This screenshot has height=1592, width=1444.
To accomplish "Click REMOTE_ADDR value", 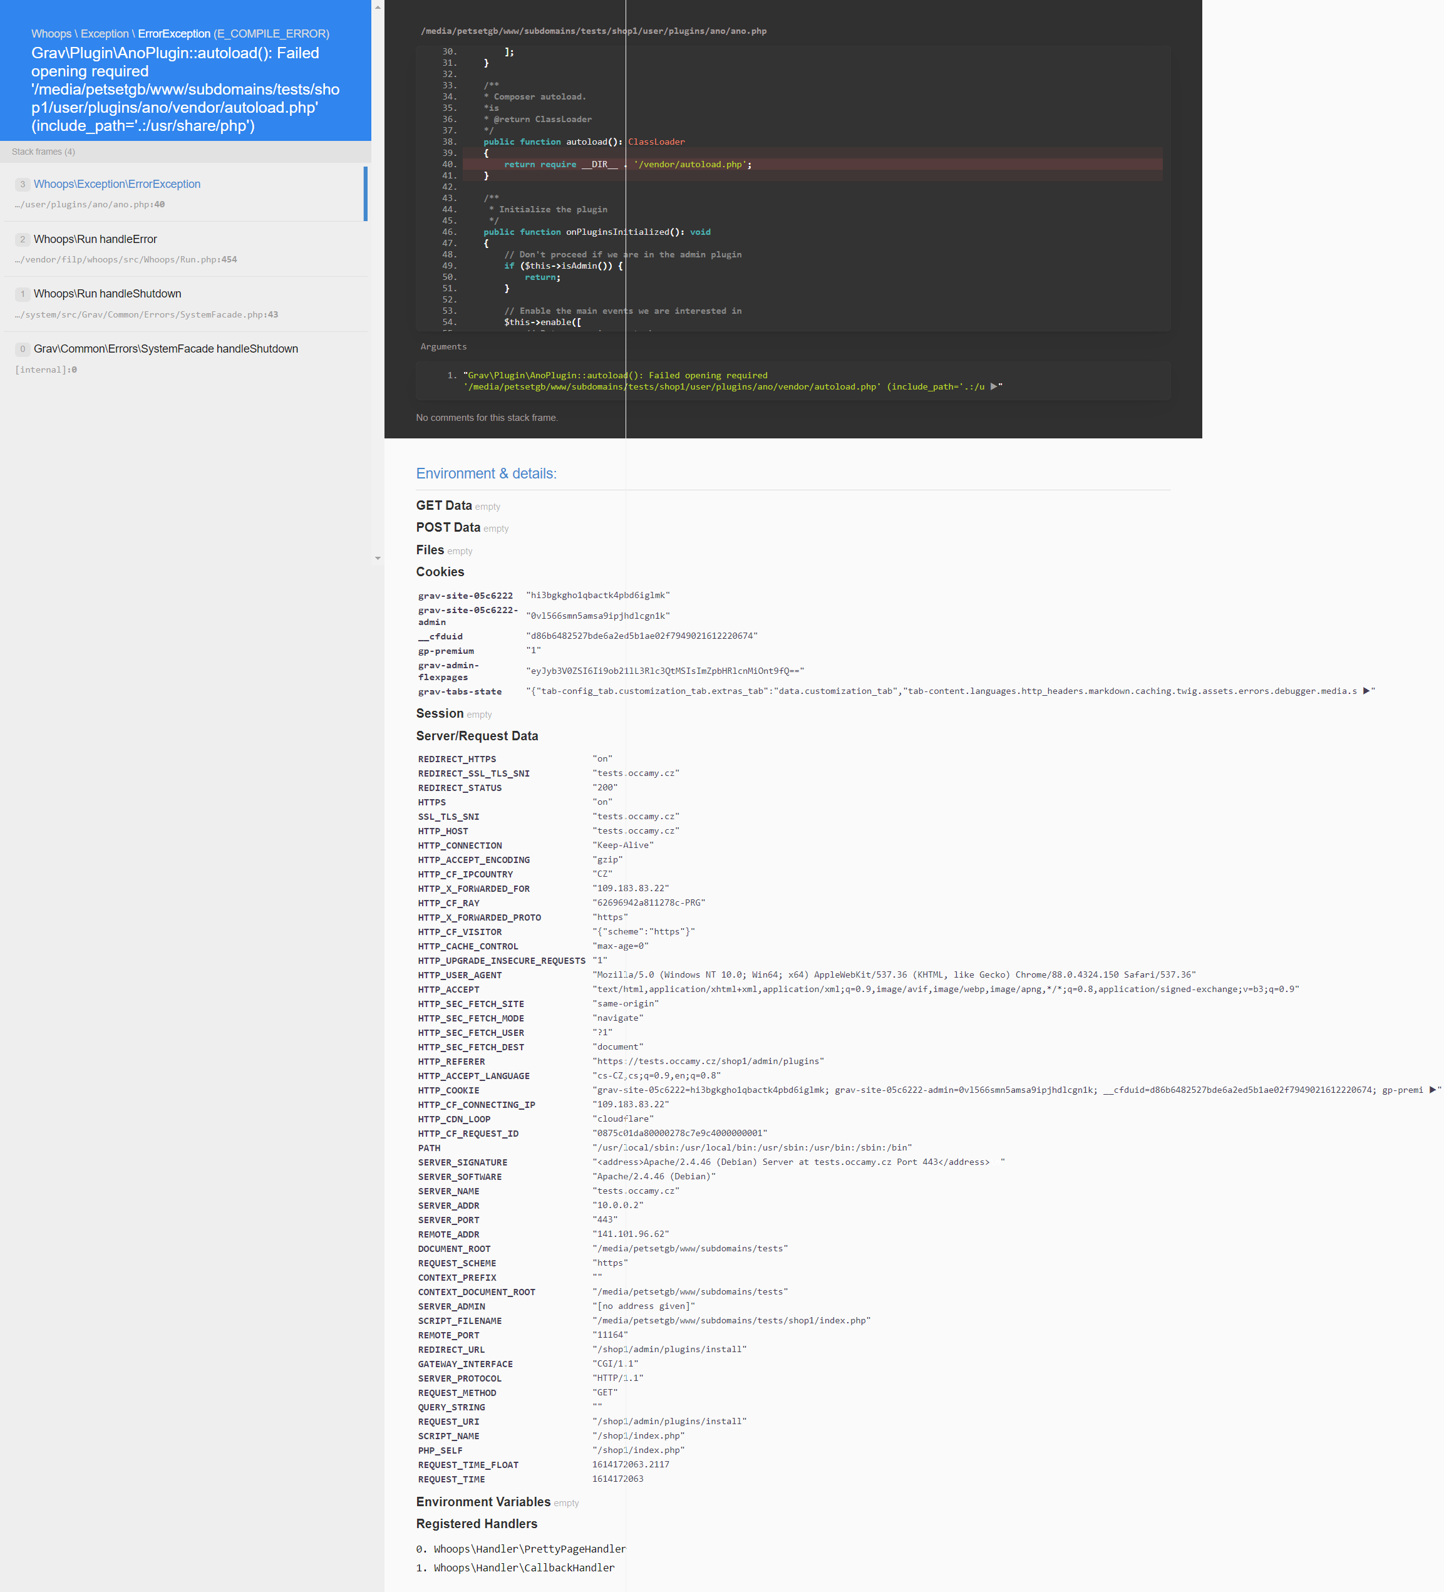I will click(x=630, y=1234).
